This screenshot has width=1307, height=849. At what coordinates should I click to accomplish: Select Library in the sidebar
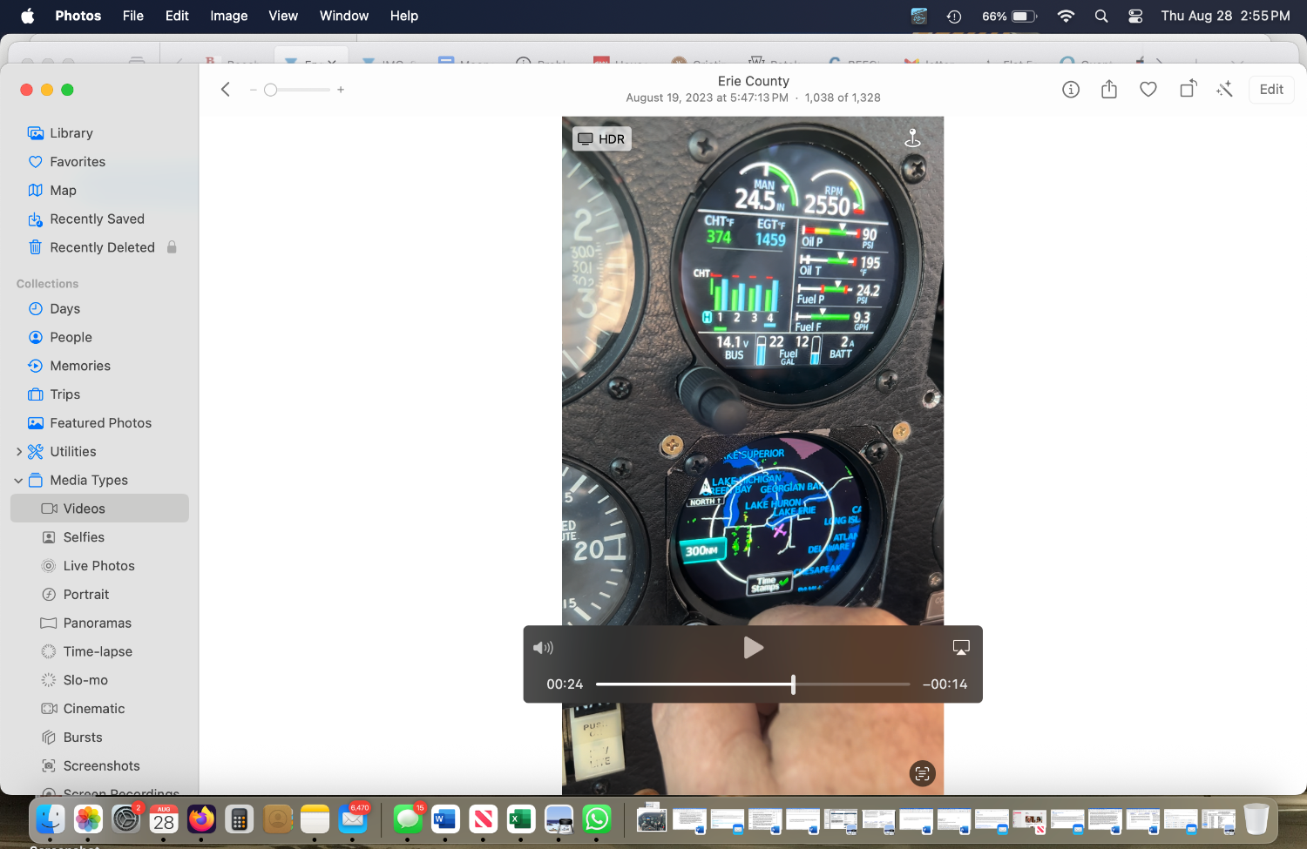point(99,133)
